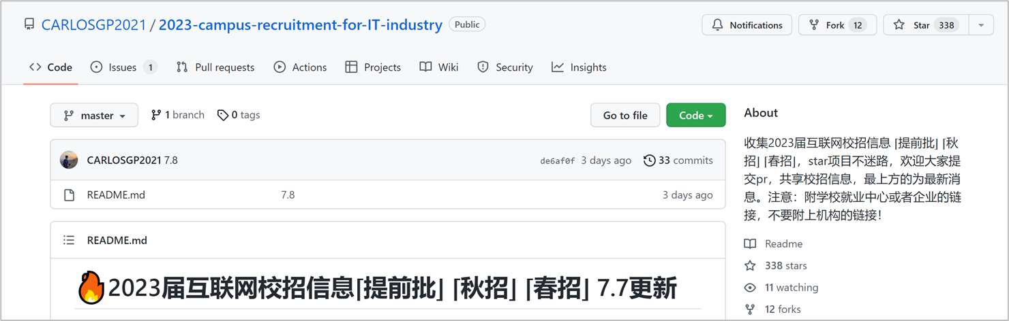The height and width of the screenshot is (321, 1009).
Task: Open commit hash de6af0f
Action: 557,161
